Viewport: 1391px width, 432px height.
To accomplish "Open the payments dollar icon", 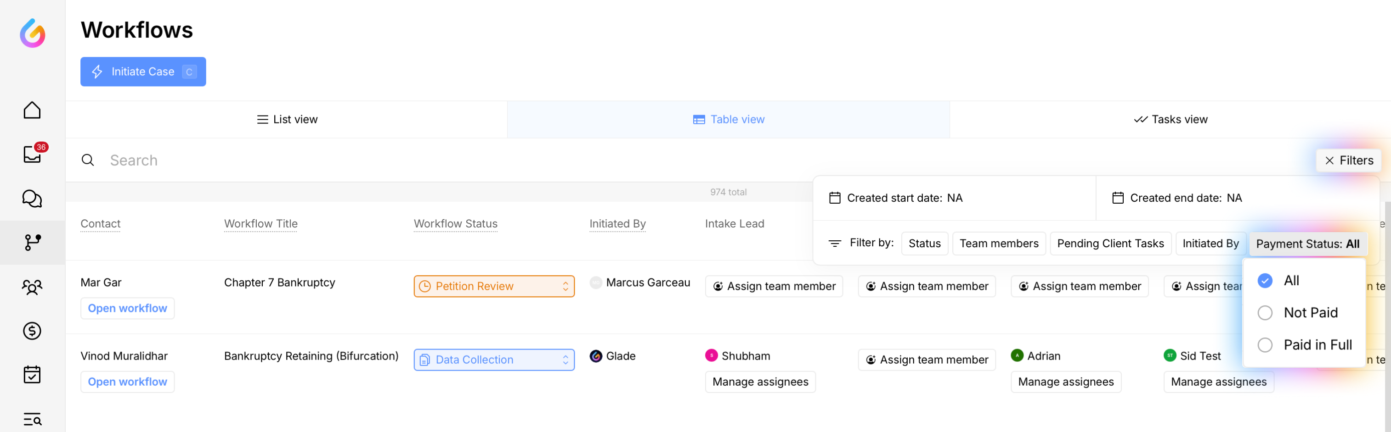I will click(x=32, y=331).
